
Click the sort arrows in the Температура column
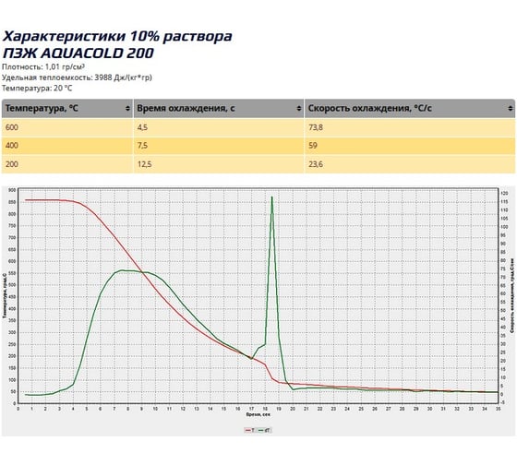coord(127,109)
